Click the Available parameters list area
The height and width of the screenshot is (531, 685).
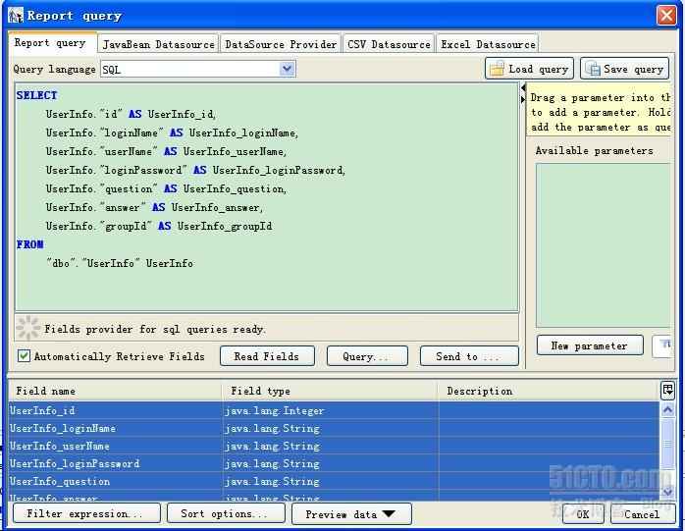tap(603, 244)
